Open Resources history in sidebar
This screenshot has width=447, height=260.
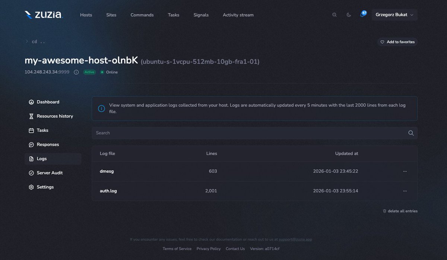(x=53, y=116)
